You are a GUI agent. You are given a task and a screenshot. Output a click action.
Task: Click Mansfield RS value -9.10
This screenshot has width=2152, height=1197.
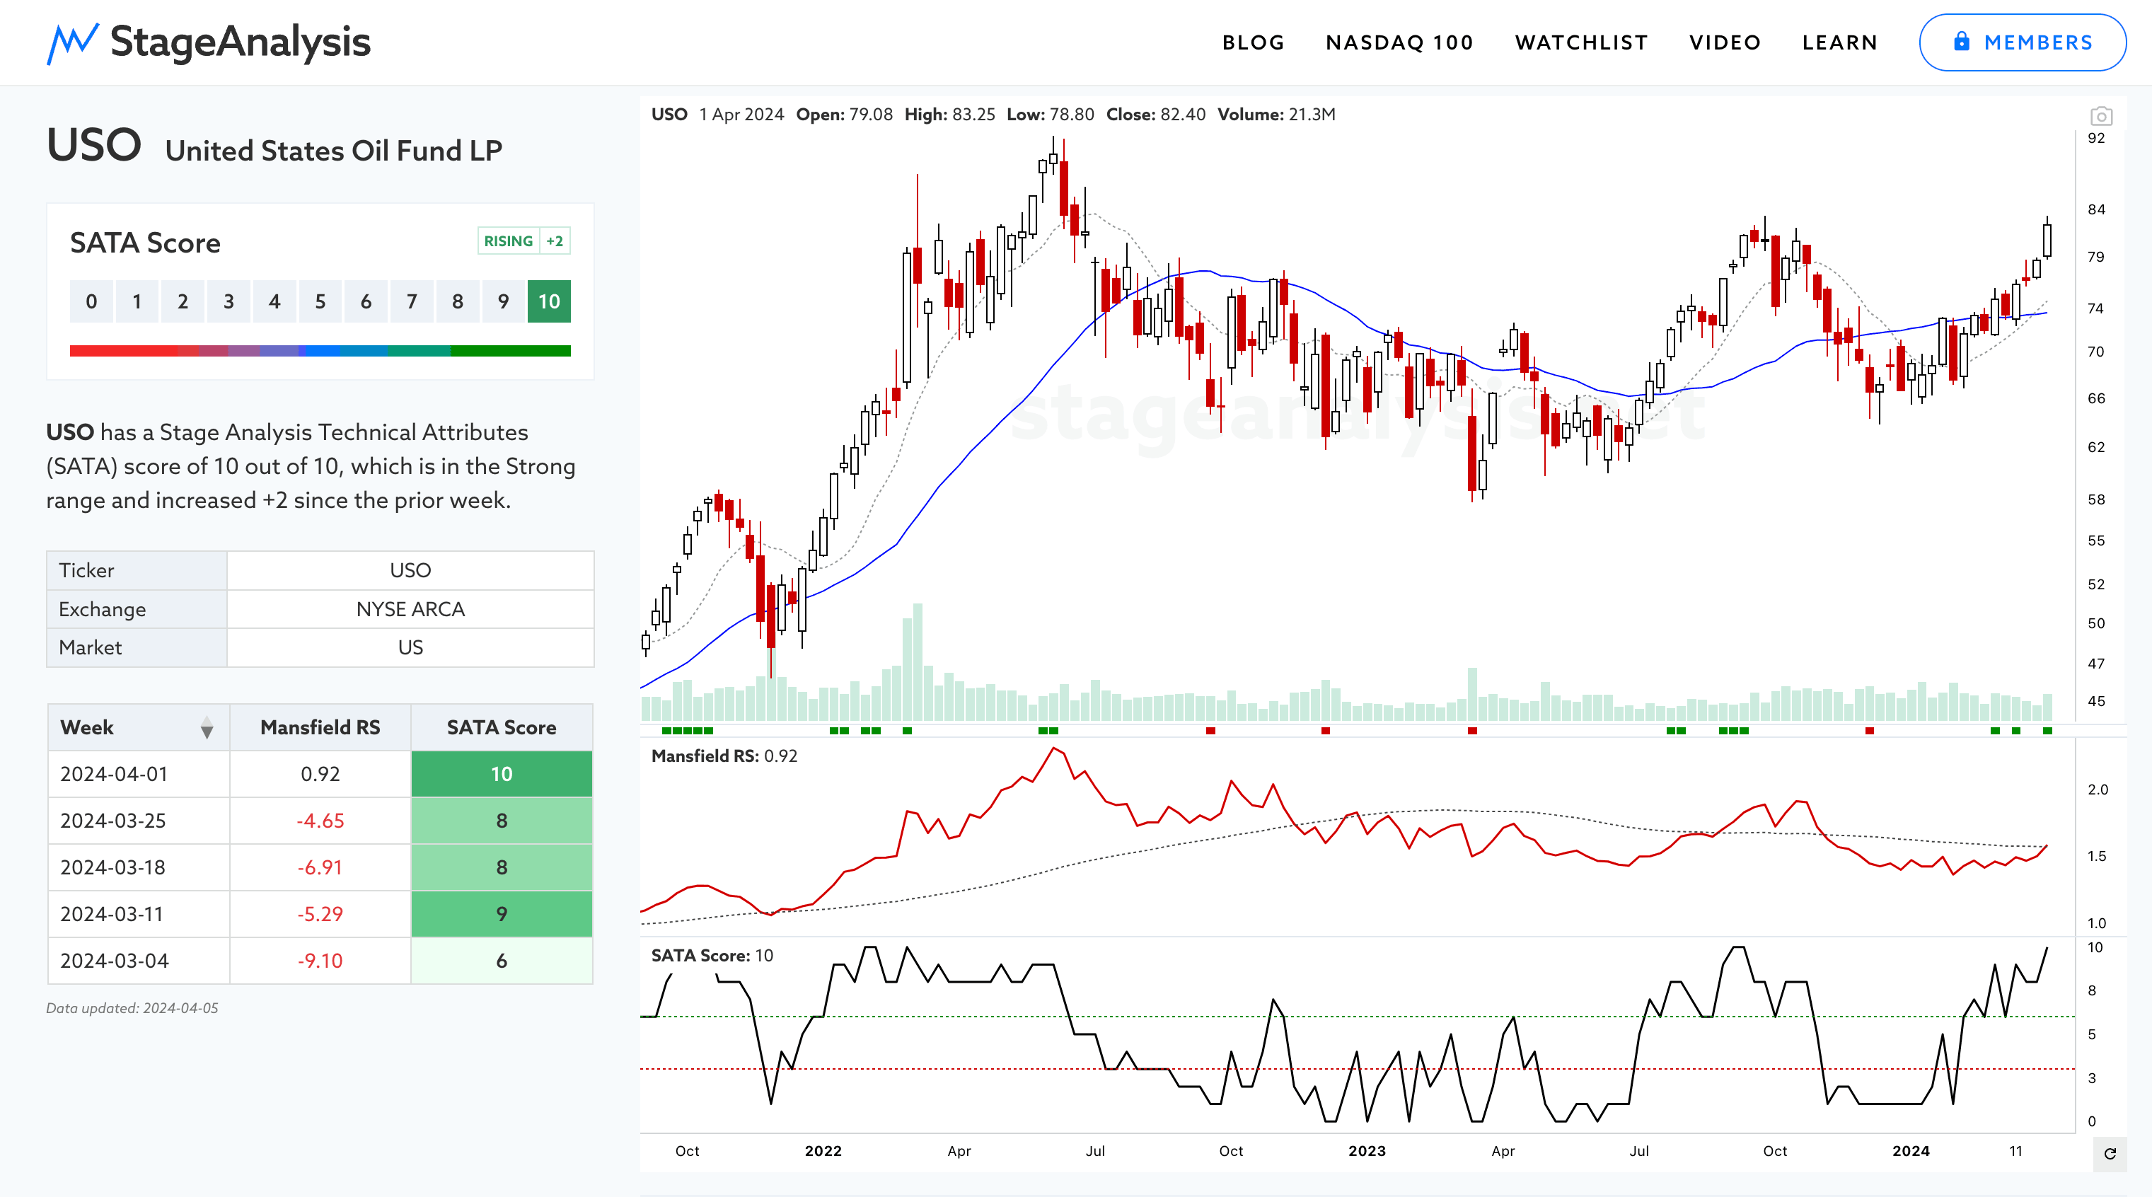tap(320, 961)
